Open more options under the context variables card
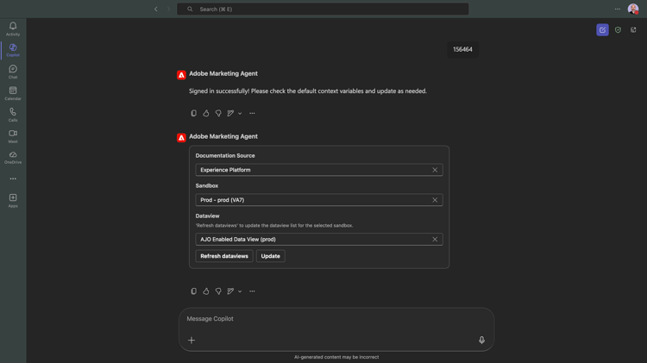This screenshot has width=647, height=363. (252, 291)
